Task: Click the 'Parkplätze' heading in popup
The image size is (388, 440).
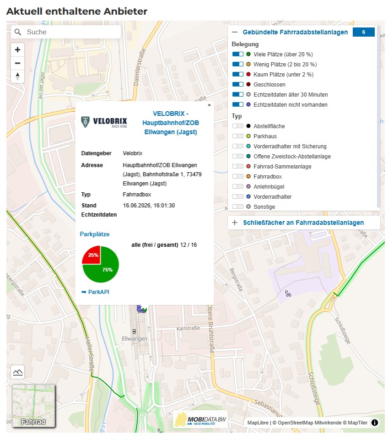Action: 94,234
